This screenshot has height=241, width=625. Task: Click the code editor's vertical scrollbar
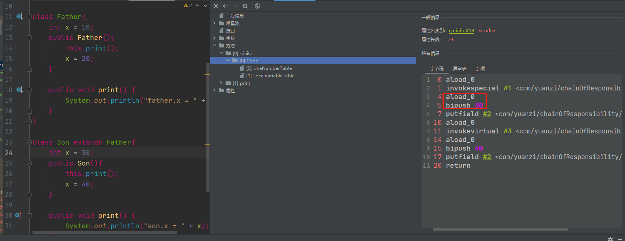pyautogui.click(x=208, y=128)
